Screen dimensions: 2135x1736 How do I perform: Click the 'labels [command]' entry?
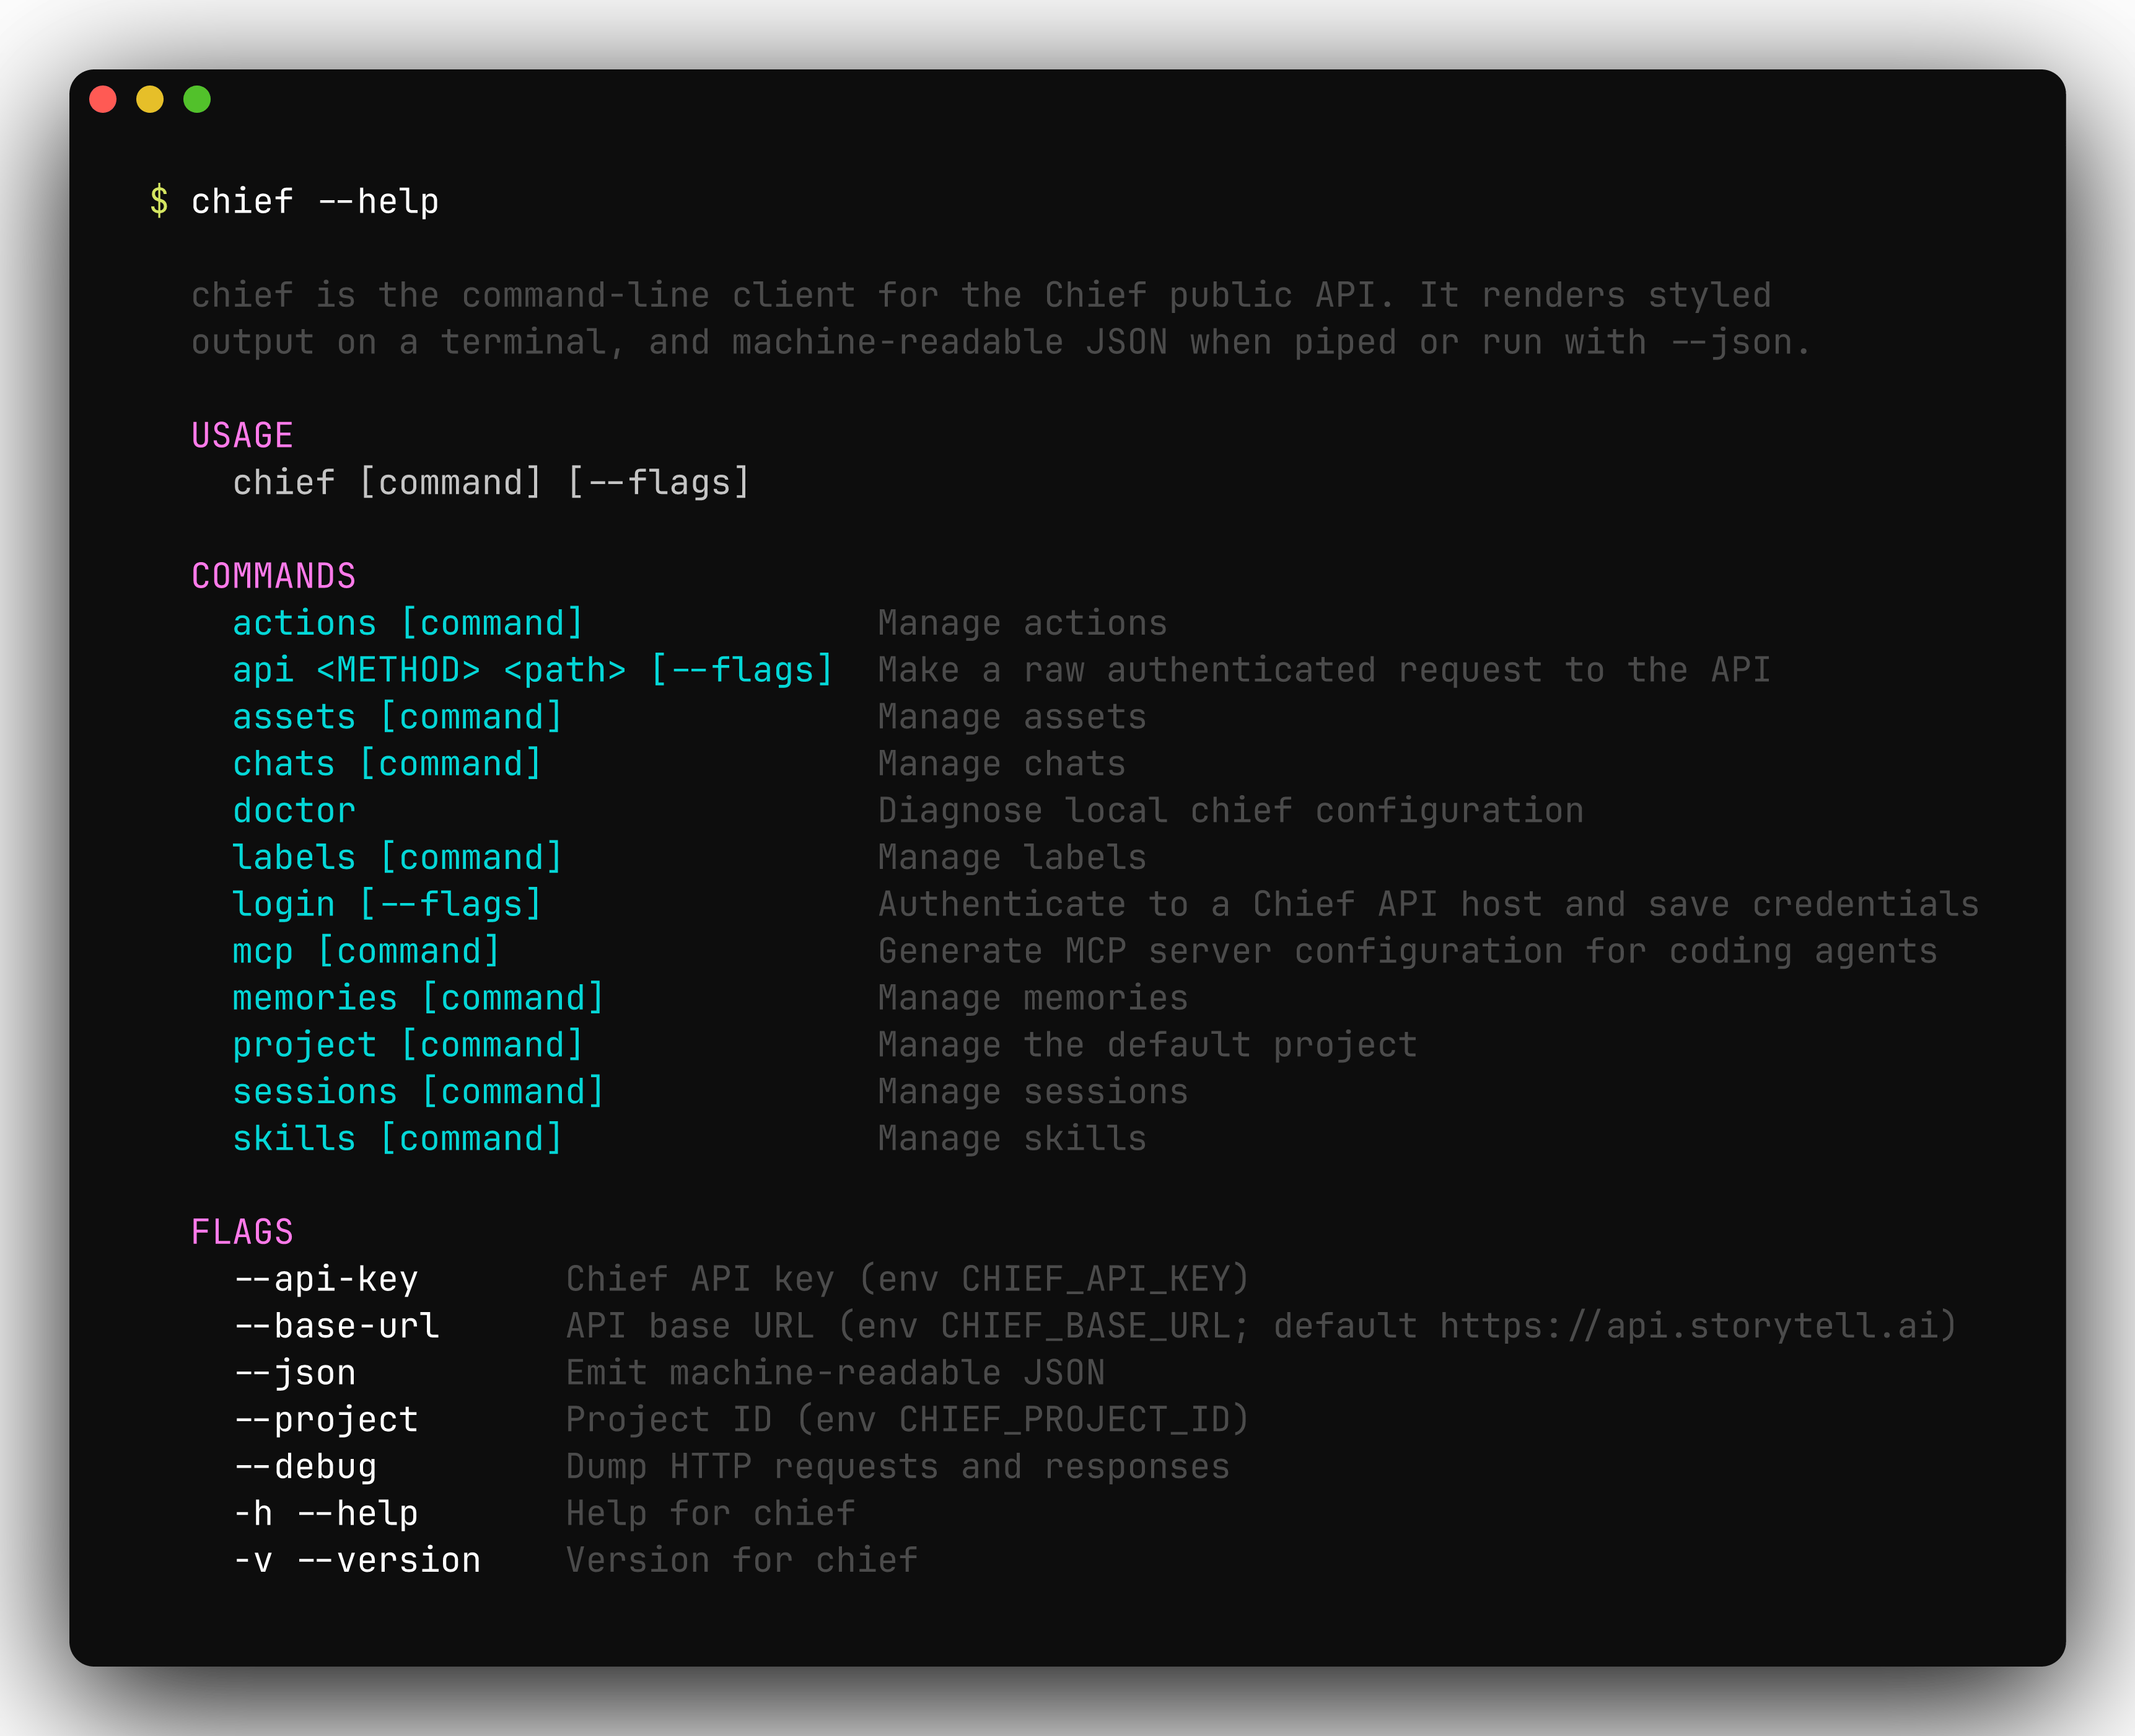pos(398,857)
